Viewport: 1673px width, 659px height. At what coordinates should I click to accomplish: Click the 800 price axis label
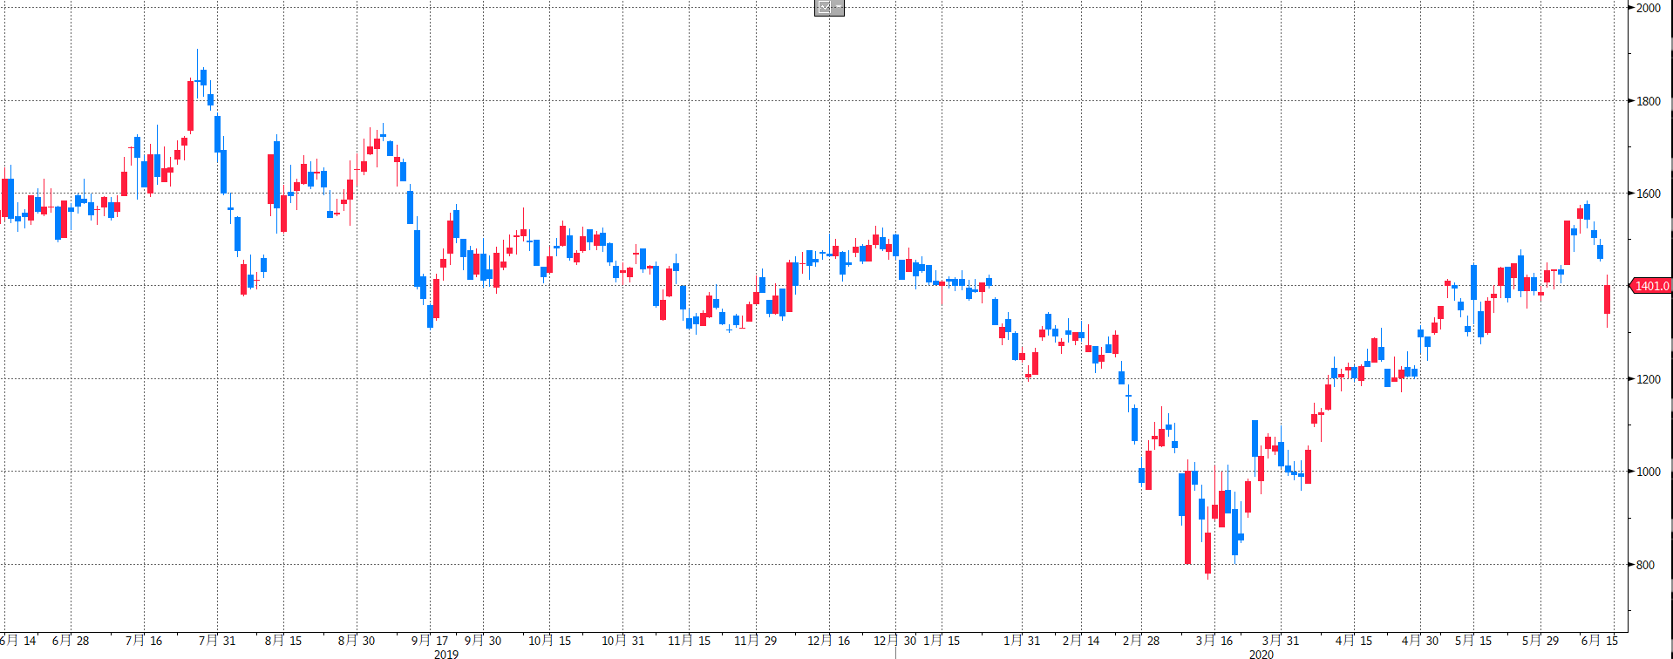point(1644,565)
